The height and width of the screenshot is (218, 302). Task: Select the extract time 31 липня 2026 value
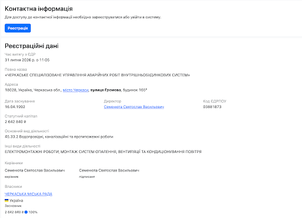[27, 60]
